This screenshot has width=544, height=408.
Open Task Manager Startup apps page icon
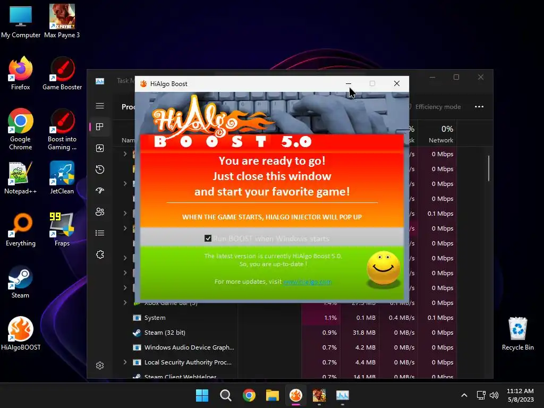[x=100, y=191]
